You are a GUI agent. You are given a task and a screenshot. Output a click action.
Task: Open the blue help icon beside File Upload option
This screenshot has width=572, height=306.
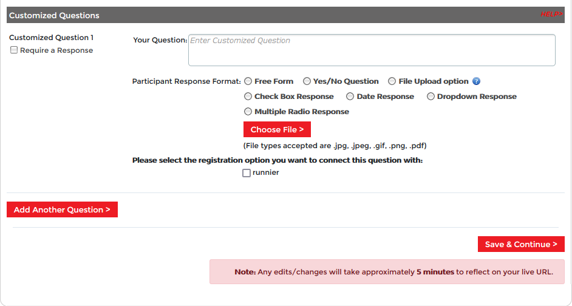[x=477, y=81]
